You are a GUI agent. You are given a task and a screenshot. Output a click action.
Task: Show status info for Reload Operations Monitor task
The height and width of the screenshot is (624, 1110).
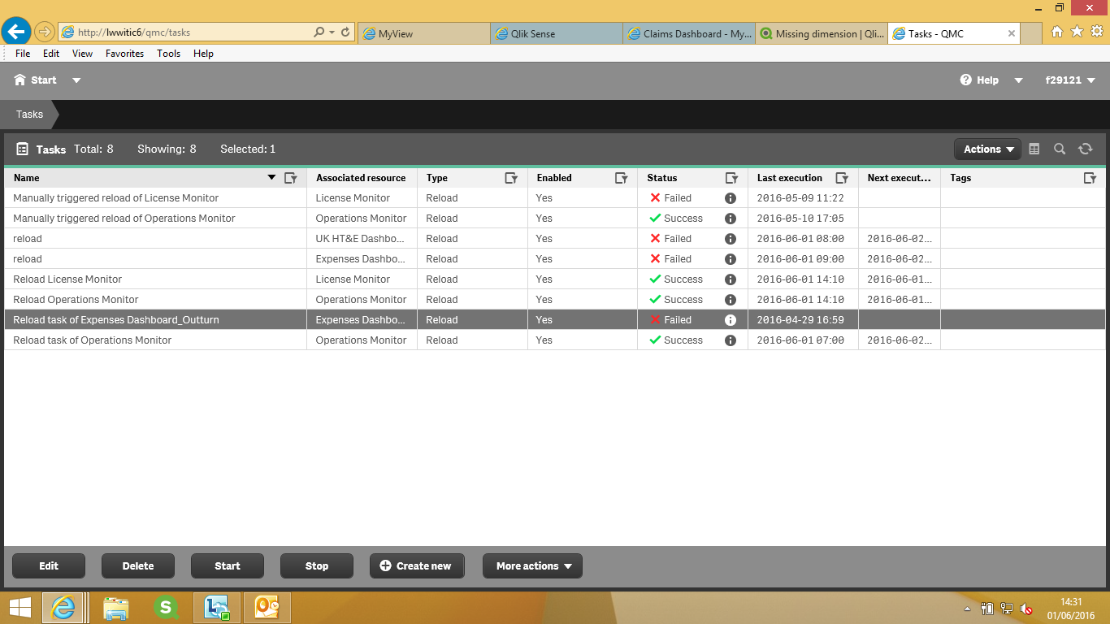pyautogui.click(x=731, y=300)
